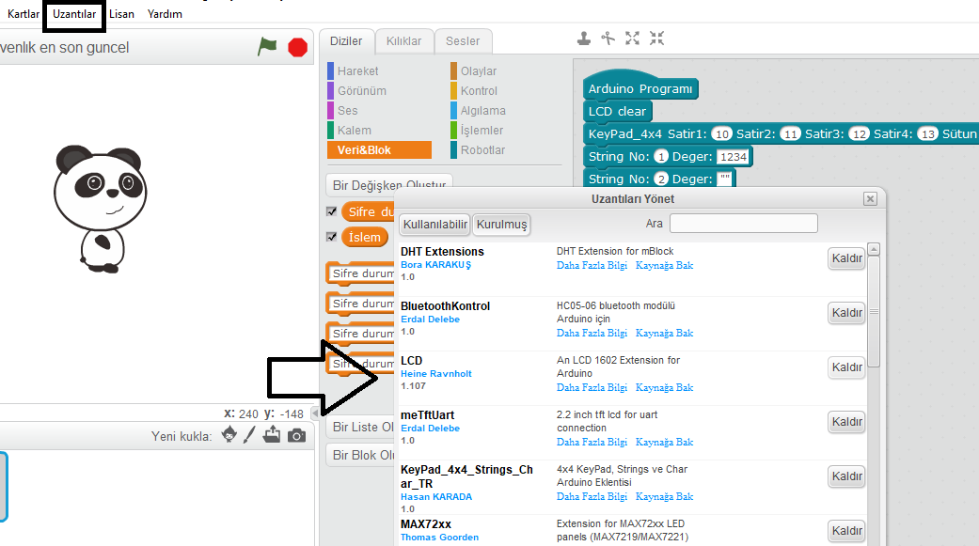Open Kaynağa Bak for meTftUart
This screenshot has width=979, height=546.
(664, 442)
